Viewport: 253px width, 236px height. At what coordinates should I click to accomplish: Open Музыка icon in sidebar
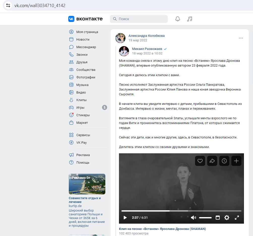point(71,85)
